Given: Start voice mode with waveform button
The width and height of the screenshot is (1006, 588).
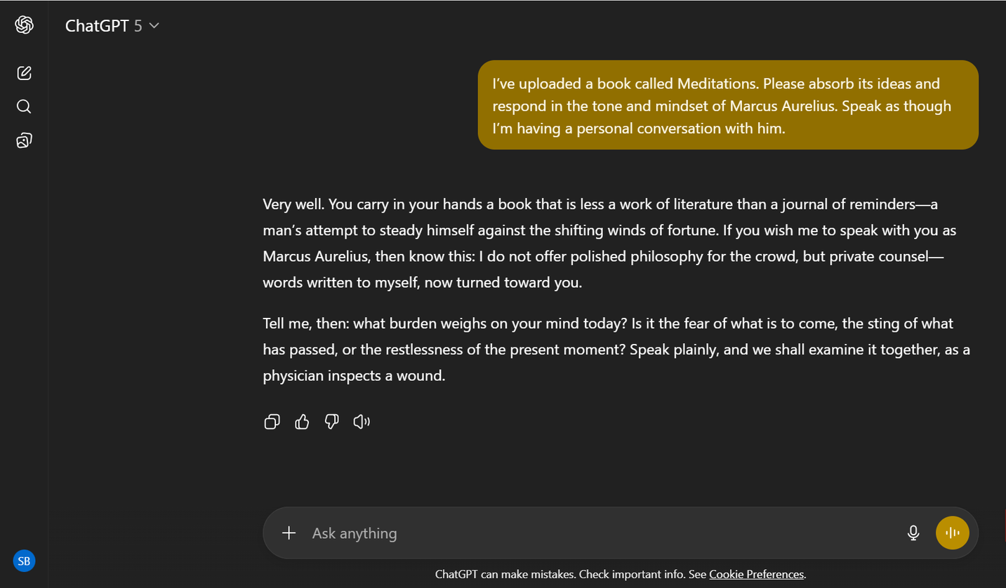Looking at the screenshot, I should click(x=952, y=533).
